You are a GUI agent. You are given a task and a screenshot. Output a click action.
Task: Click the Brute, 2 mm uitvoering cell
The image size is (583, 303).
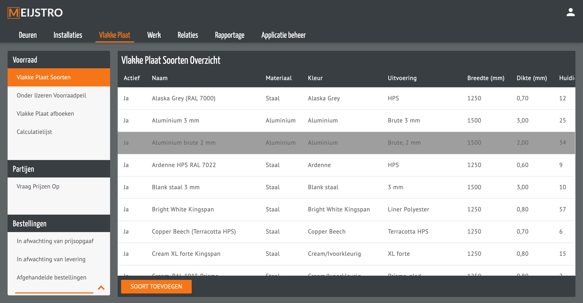click(x=404, y=143)
